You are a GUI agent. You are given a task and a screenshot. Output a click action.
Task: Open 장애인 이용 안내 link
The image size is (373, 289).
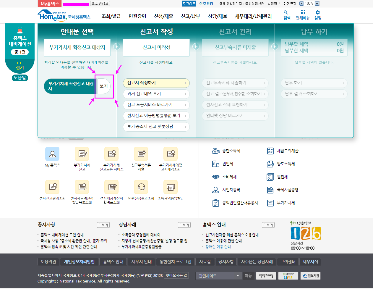pyautogui.click(x=218, y=247)
